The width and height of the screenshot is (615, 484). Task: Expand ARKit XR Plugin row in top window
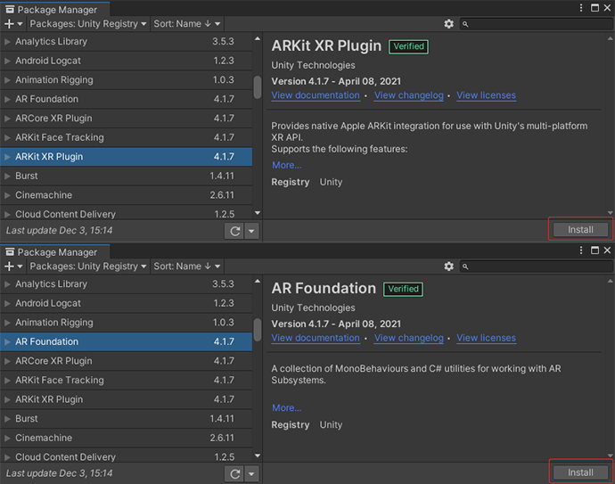pyautogui.click(x=7, y=157)
